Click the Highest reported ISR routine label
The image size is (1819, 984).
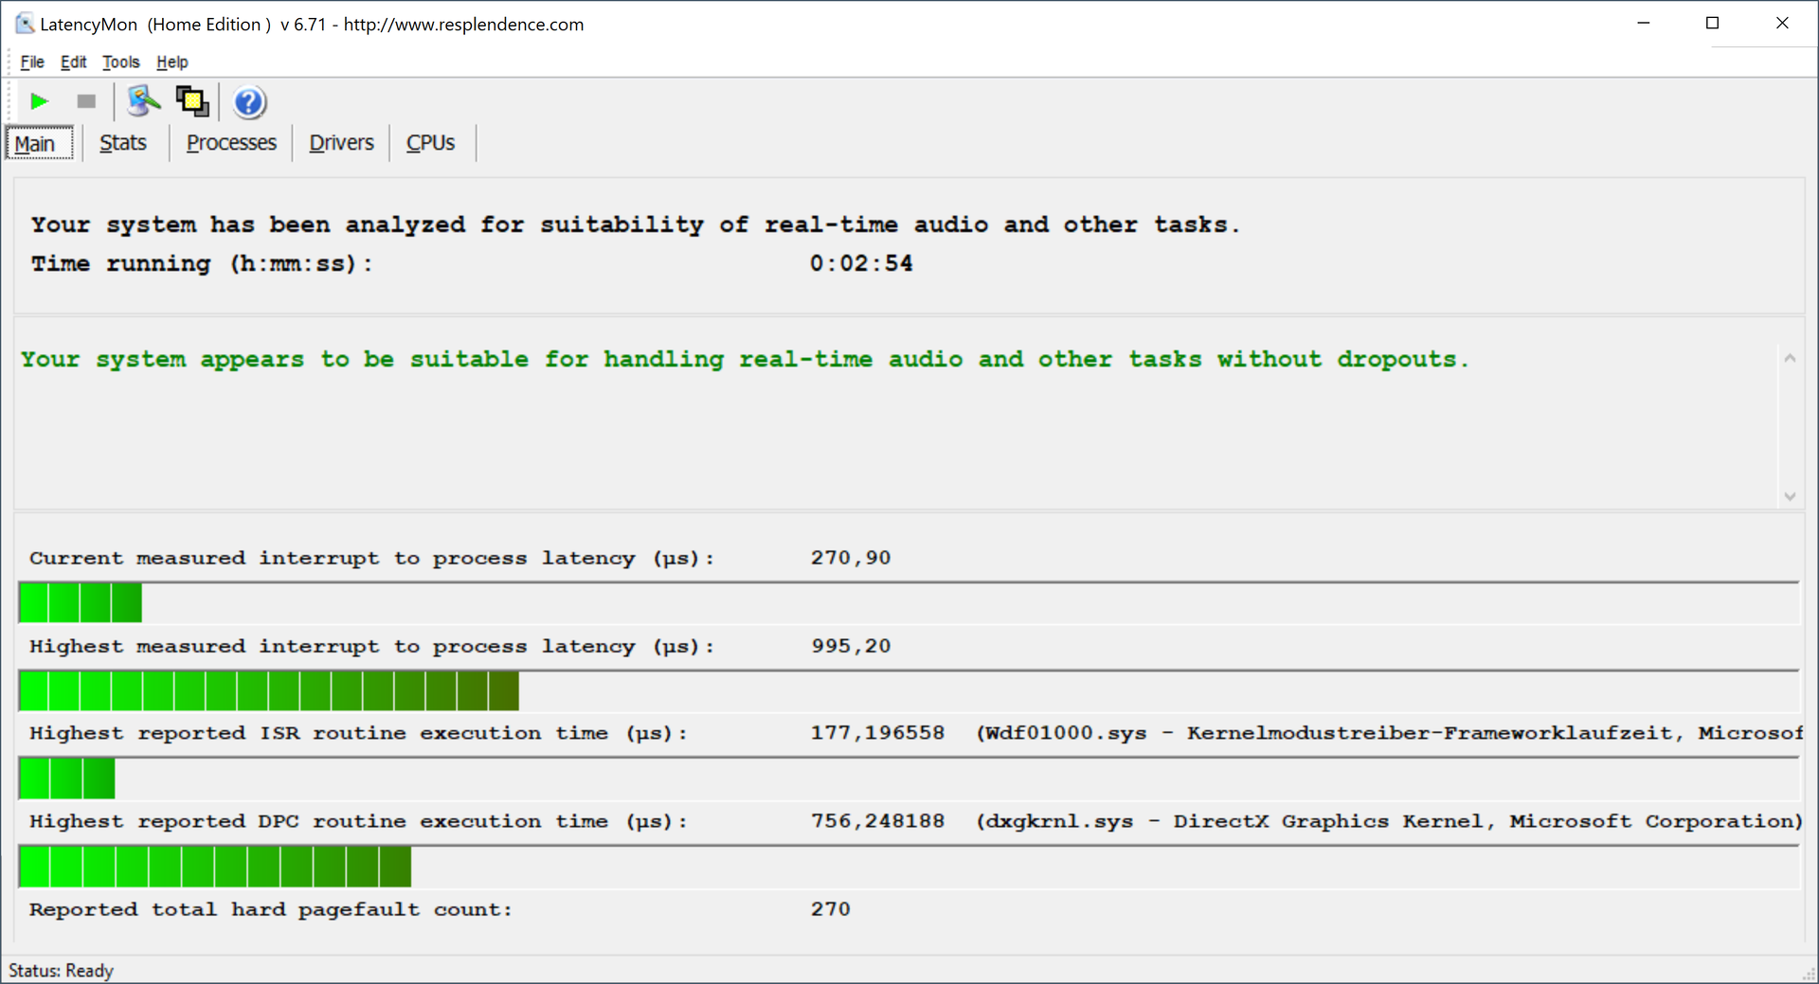tap(358, 733)
